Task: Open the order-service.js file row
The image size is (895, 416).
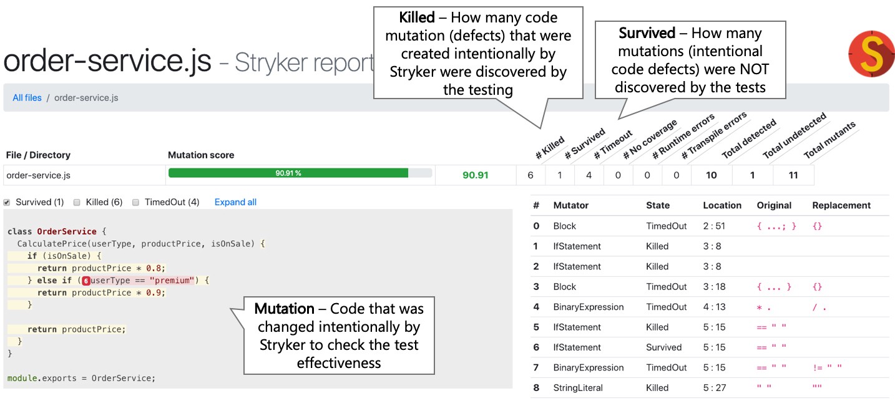Action: (39, 175)
